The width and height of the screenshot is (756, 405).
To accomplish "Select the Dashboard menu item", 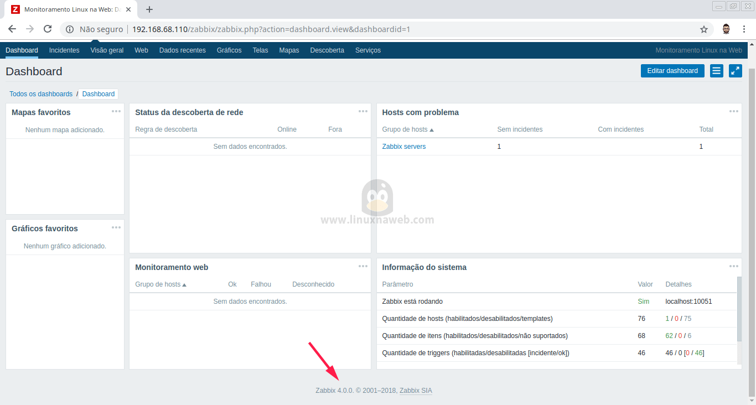I will point(22,50).
